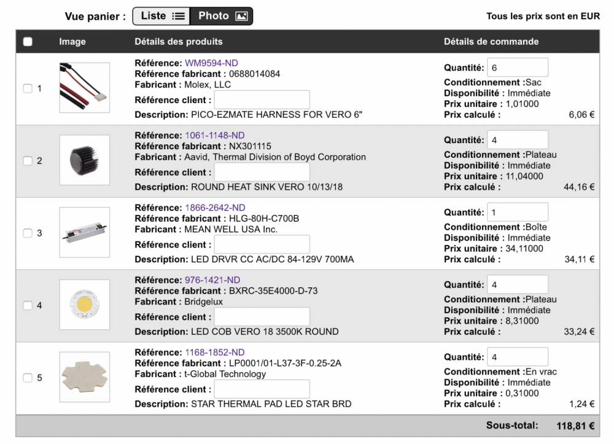Click customer reference field for Bridgelux item
This screenshot has height=444, width=614.
[262, 317]
